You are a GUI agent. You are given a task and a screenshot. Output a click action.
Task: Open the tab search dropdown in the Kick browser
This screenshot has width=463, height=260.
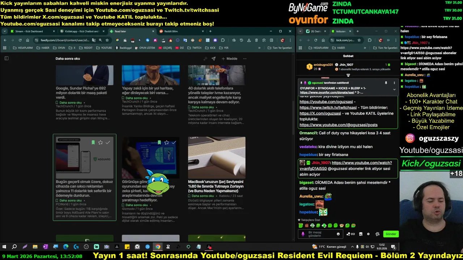(x=300, y=31)
